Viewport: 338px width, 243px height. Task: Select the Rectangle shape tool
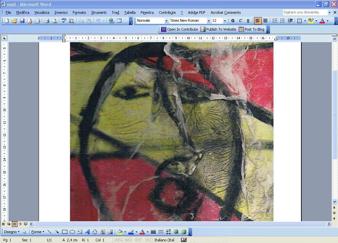pyautogui.click(x=65, y=232)
